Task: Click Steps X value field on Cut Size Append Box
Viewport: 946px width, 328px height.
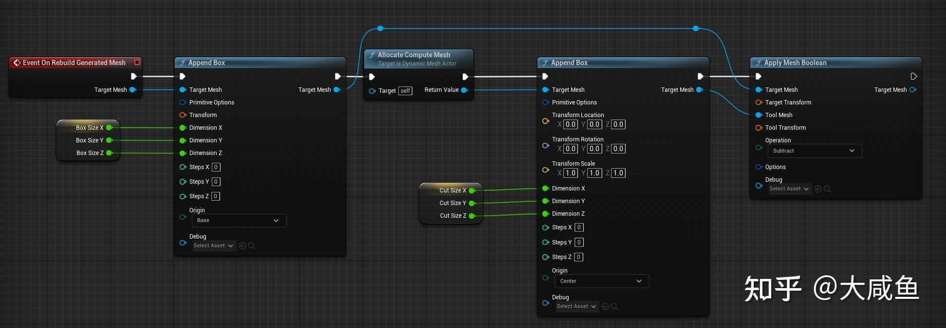Action: coord(579,227)
